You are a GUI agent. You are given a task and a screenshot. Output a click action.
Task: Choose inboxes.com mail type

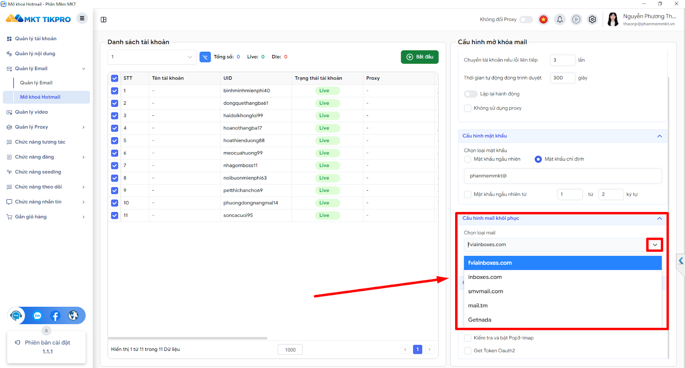pyautogui.click(x=563, y=277)
